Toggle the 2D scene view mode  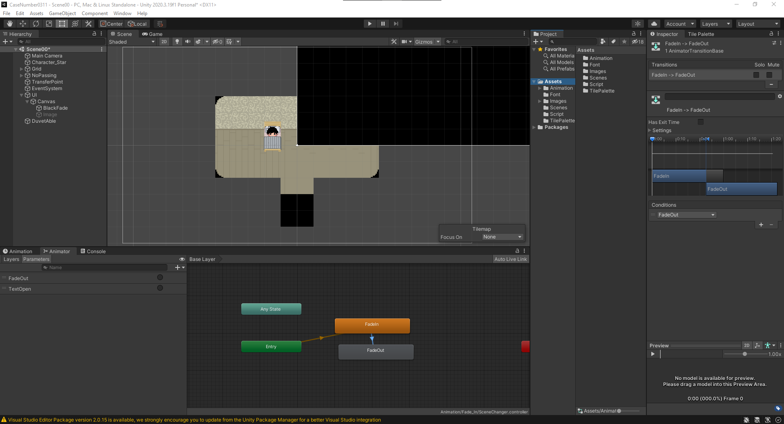[x=164, y=42]
